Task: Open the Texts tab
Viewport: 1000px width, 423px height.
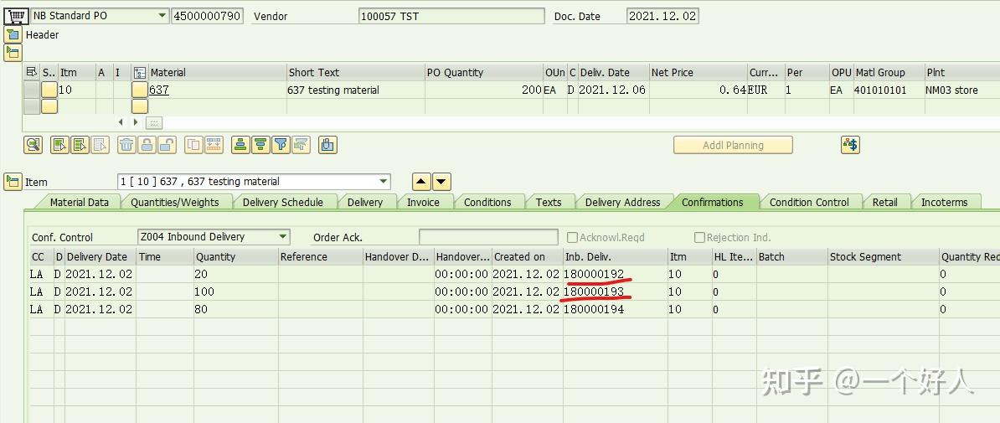Action: click(x=549, y=202)
